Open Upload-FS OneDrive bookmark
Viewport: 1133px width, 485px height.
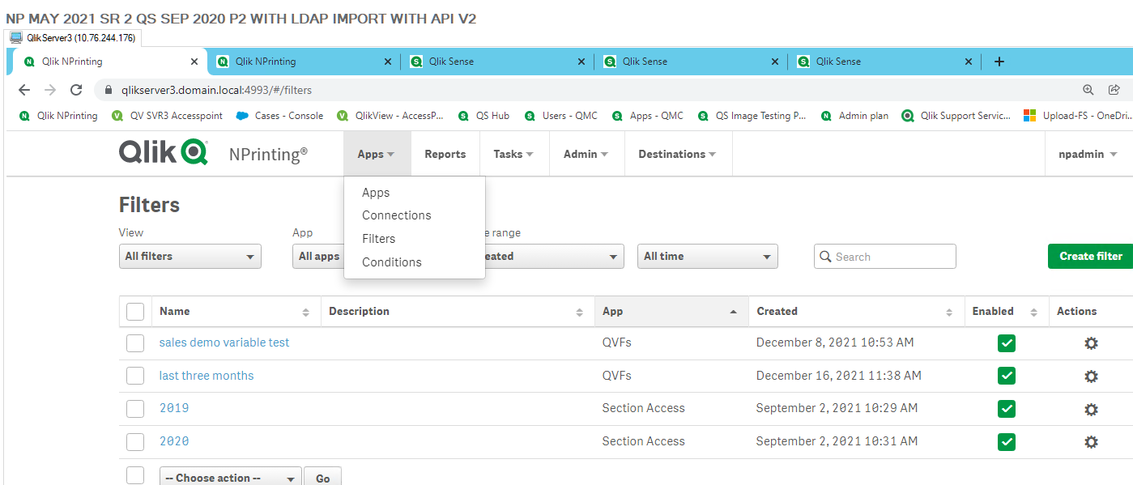1078,116
